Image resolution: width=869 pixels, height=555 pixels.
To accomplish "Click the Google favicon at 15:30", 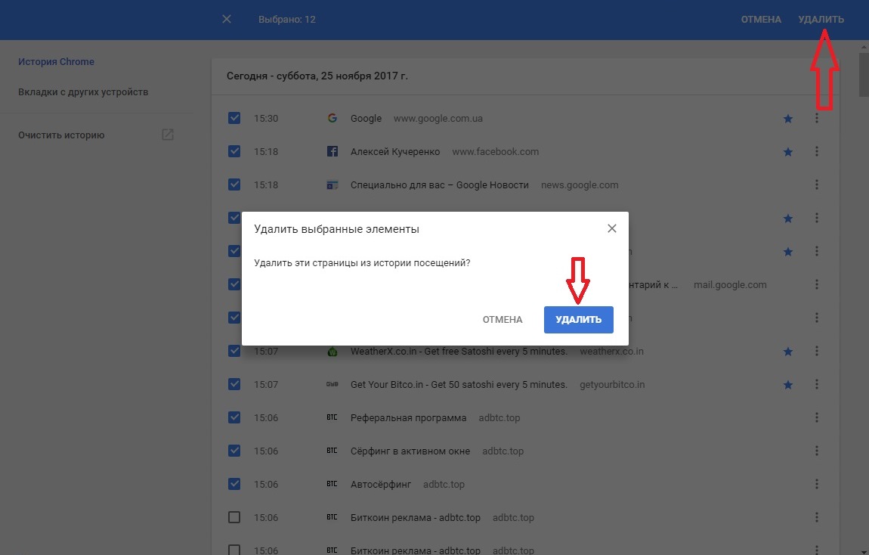I will pos(332,118).
